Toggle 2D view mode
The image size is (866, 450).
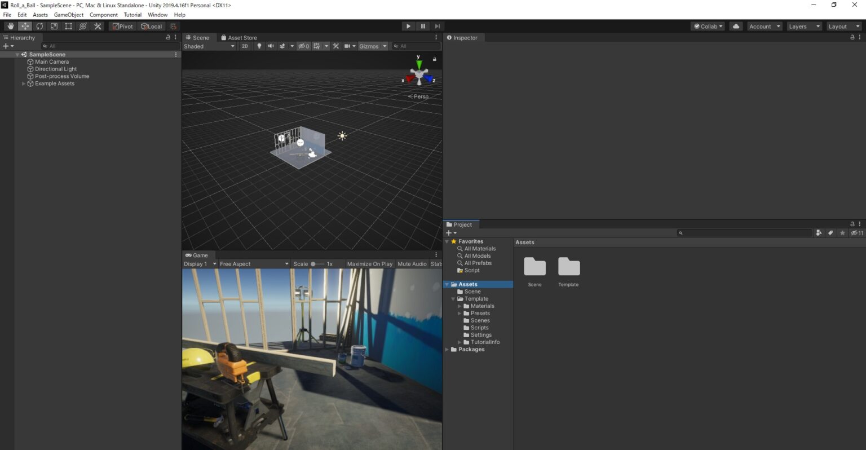[x=245, y=46]
